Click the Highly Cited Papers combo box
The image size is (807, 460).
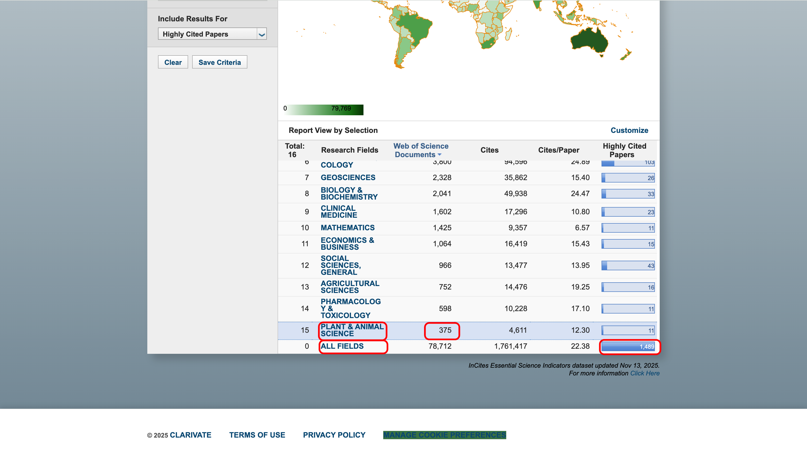point(207,34)
